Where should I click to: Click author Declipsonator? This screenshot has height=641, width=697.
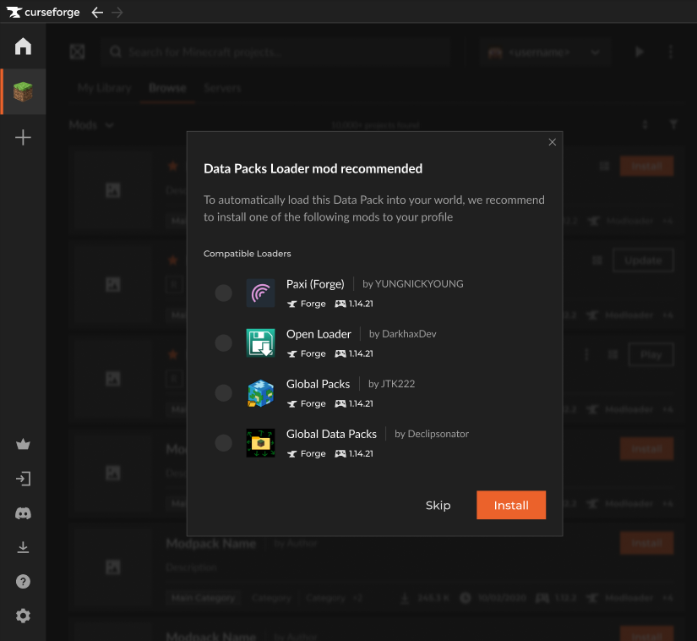pyautogui.click(x=438, y=434)
